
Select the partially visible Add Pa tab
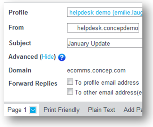click(x=133, y=110)
